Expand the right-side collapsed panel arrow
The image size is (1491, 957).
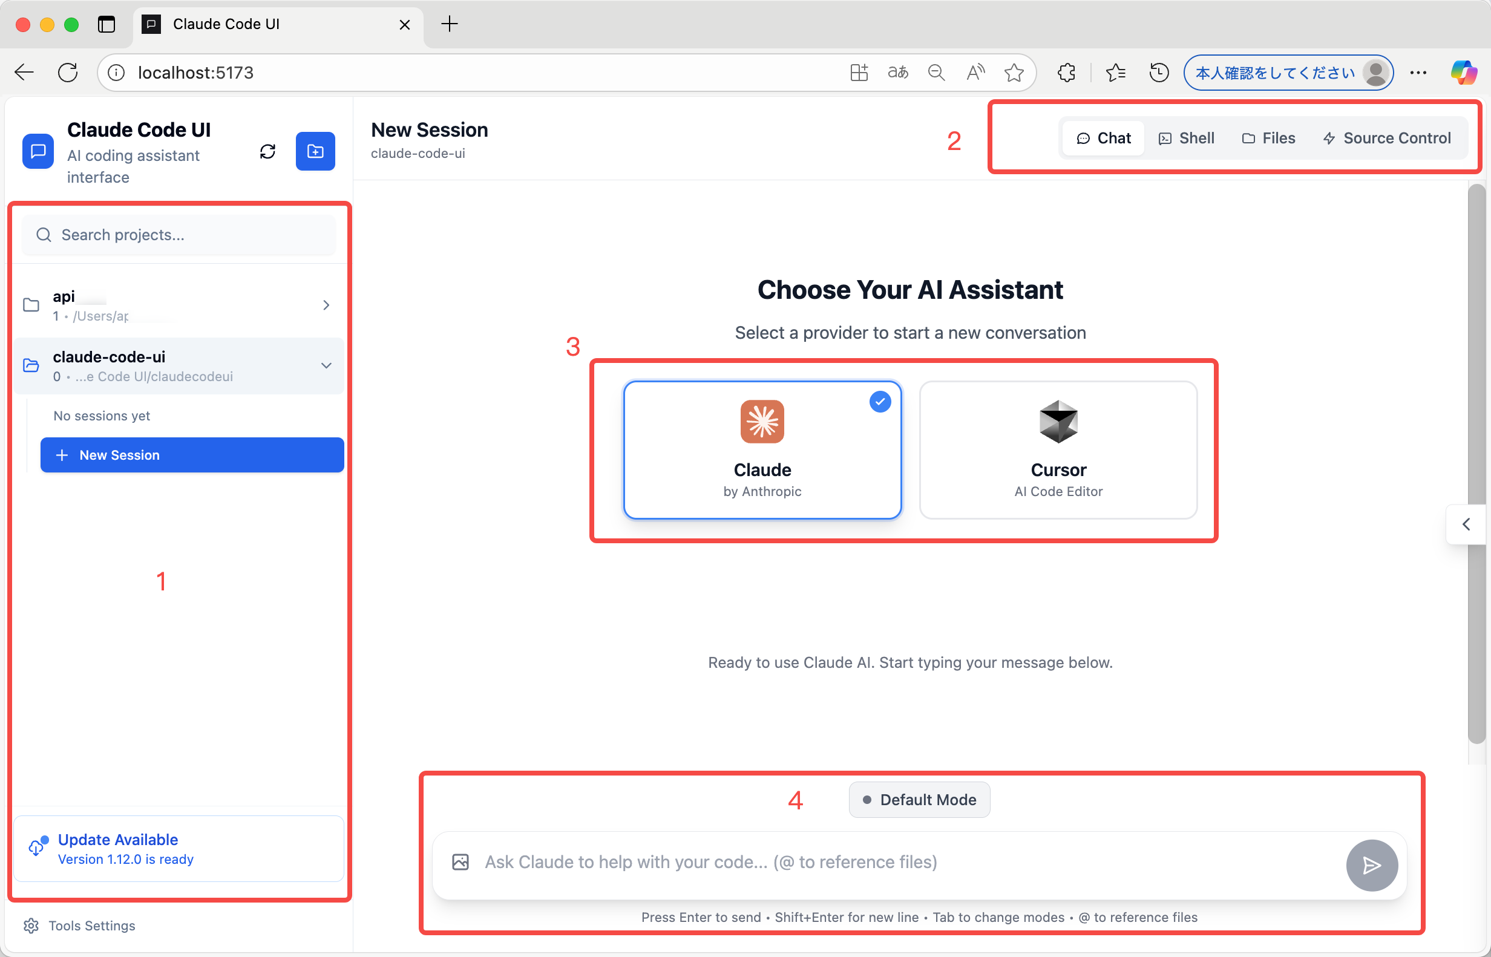(x=1466, y=524)
